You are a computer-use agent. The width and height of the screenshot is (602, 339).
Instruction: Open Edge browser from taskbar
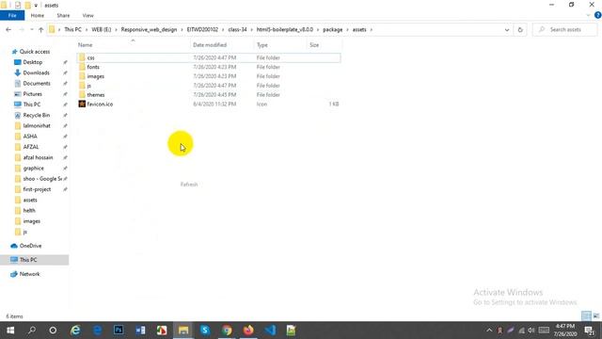(97, 331)
